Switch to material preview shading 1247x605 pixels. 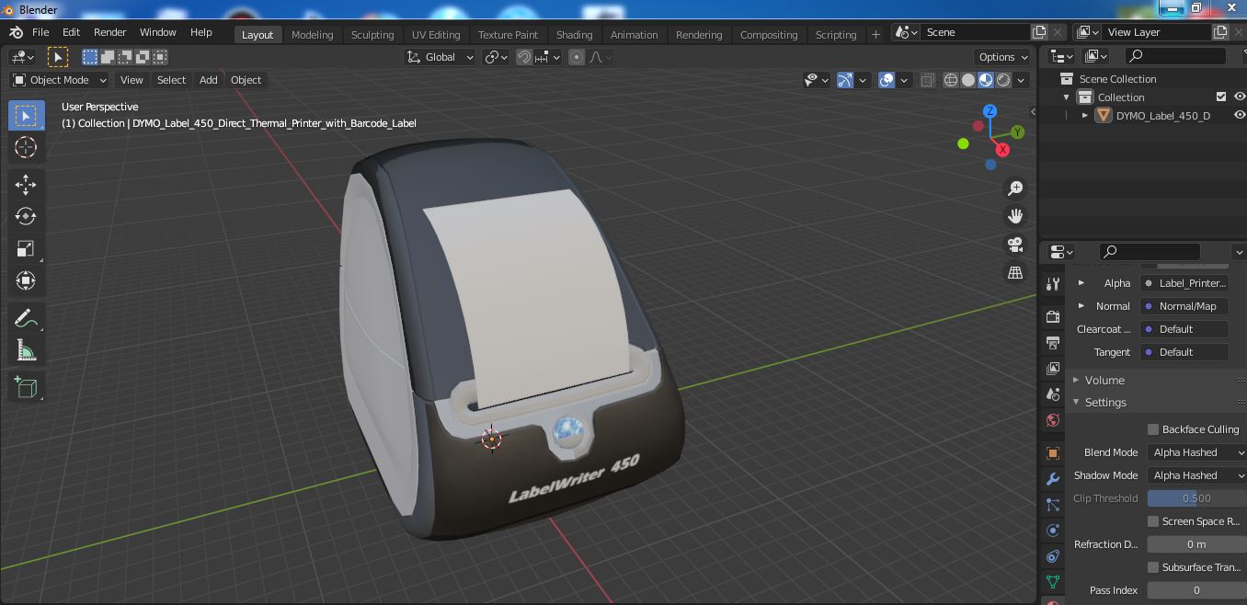click(986, 80)
